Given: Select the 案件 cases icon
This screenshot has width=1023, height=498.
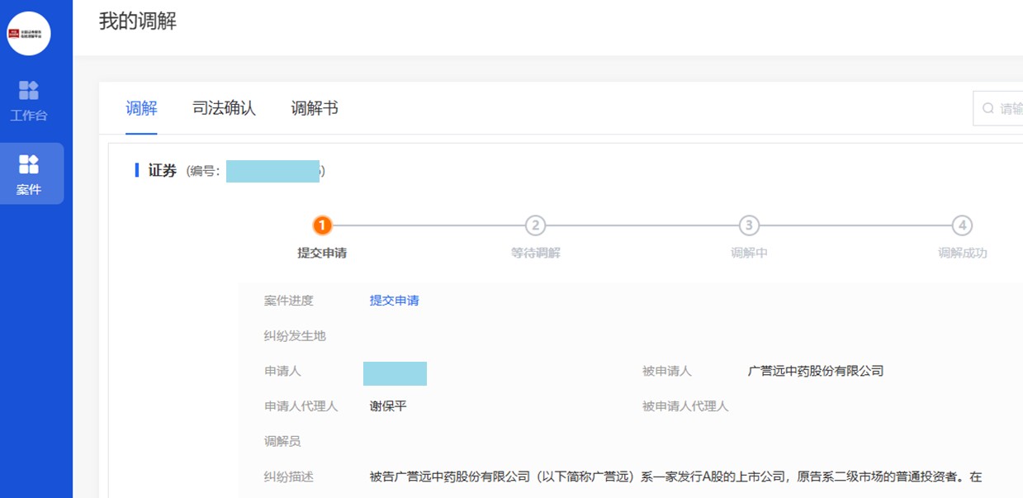Looking at the screenshot, I should click(29, 164).
